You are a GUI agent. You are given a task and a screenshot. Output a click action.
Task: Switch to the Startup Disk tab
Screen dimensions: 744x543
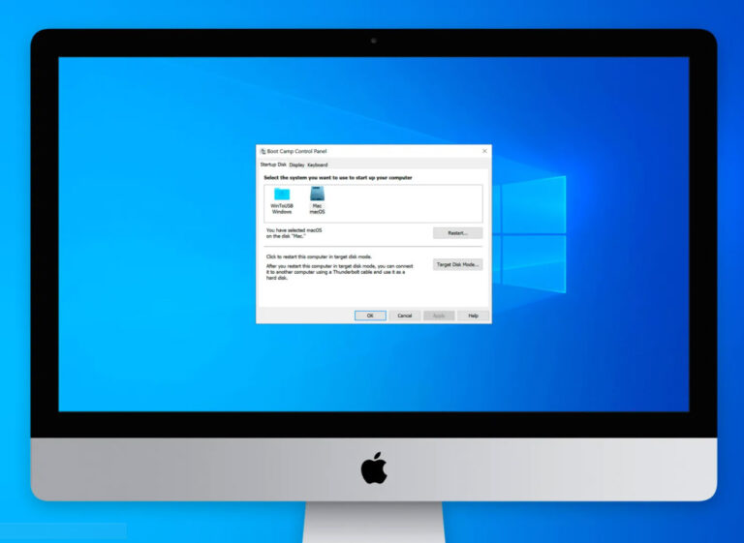(x=273, y=165)
